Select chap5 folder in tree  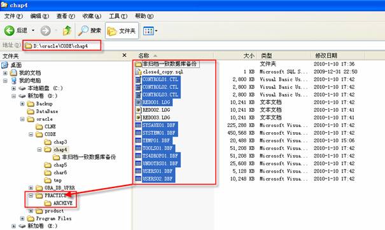click(60, 165)
